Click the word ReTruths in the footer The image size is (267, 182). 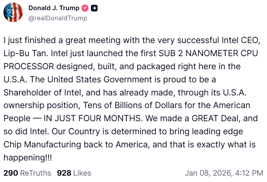coord(34,173)
